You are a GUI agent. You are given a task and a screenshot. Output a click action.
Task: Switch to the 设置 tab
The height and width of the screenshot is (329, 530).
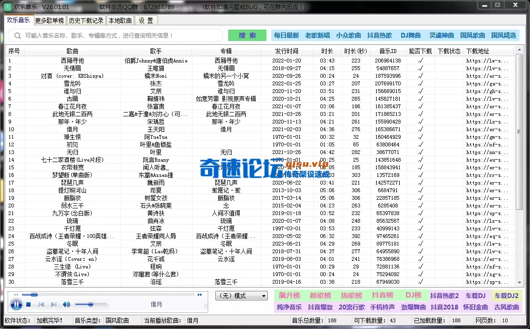click(146, 21)
